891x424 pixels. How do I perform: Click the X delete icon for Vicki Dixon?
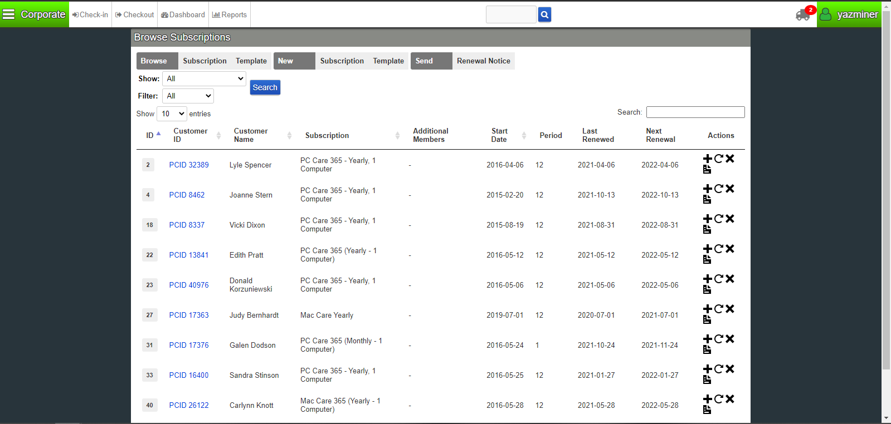click(730, 219)
